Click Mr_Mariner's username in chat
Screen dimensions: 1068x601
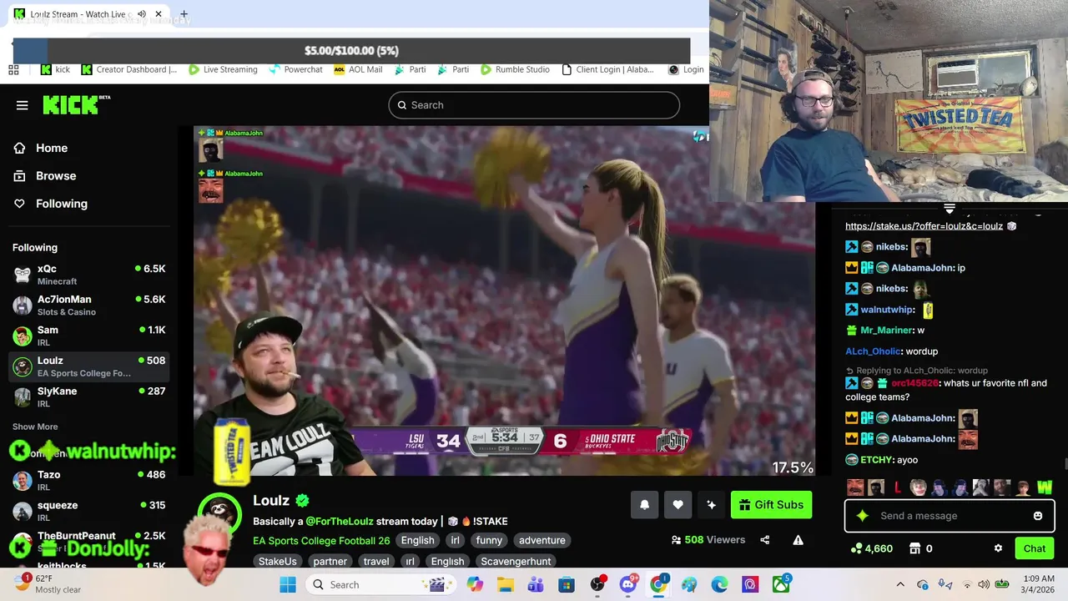886,331
